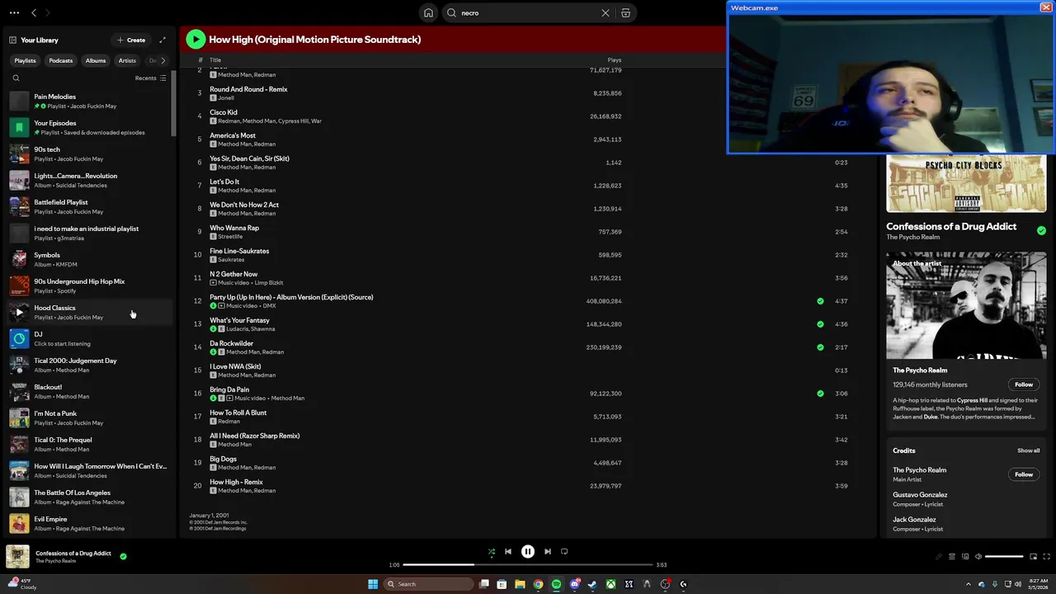This screenshot has height=594, width=1056.
Task: Open the Pain Melodies playlist
Action: [89, 101]
